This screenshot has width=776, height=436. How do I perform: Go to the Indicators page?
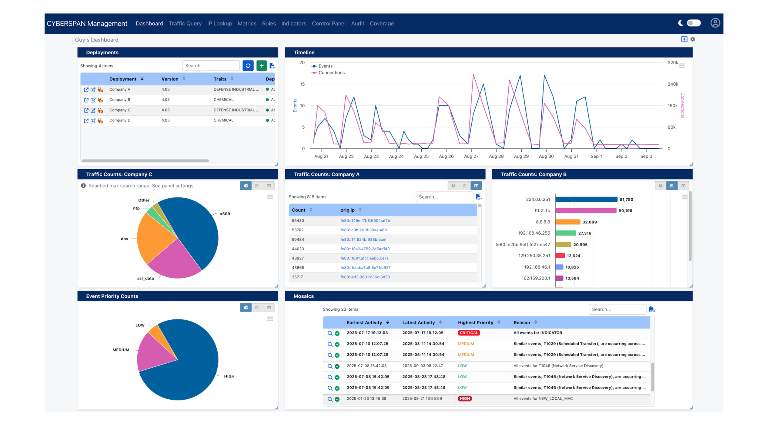(x=293, y=23)
